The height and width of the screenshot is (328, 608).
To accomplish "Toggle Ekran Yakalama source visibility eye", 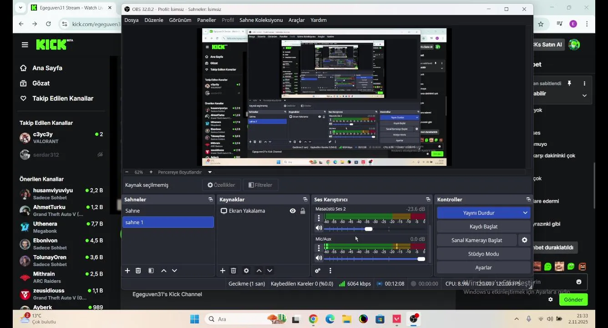I will coord(293,211).
